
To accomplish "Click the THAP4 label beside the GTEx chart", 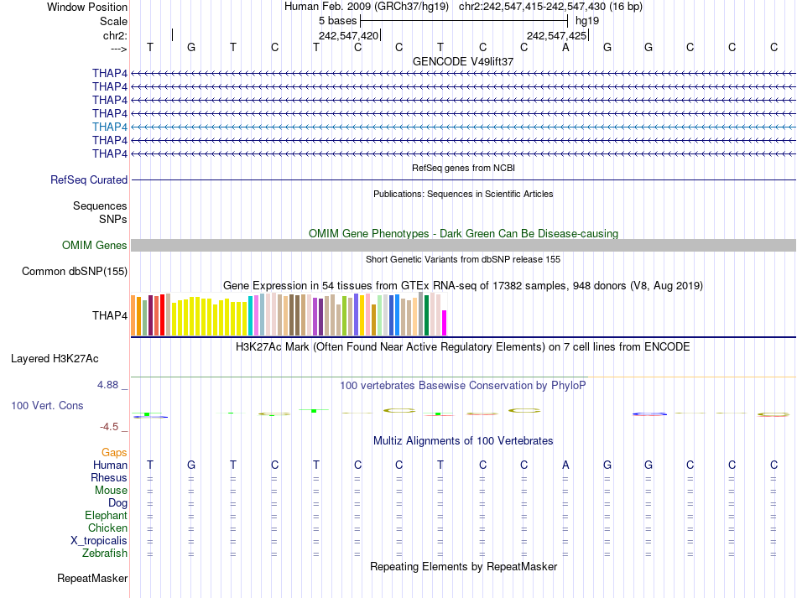I will 110,315.
